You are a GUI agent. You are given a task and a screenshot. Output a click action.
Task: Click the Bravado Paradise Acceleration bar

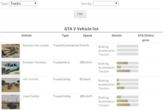coord(127,67)
